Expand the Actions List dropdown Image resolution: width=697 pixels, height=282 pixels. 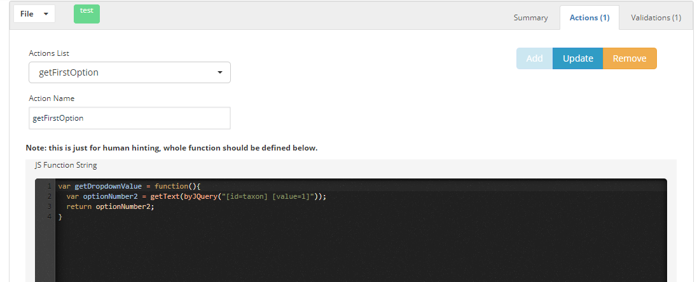point(130,72)
